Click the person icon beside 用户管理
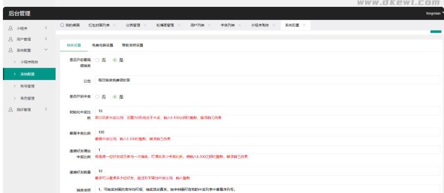 click(x=11, y=39)
